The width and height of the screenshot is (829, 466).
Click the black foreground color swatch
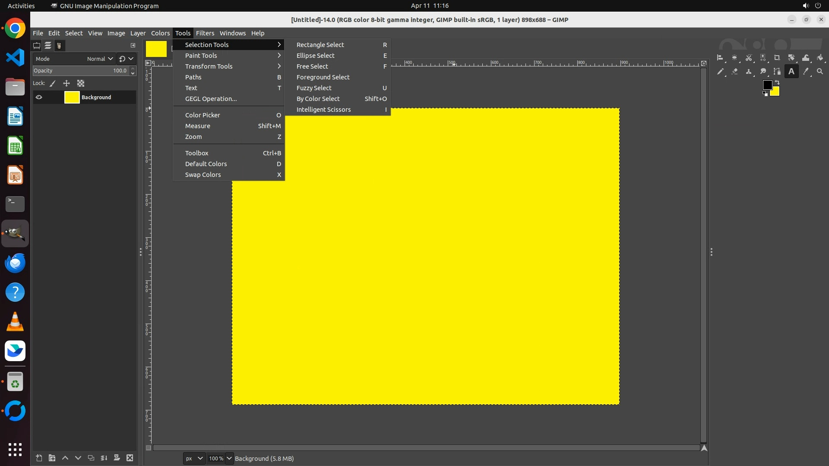coord(767,85)
